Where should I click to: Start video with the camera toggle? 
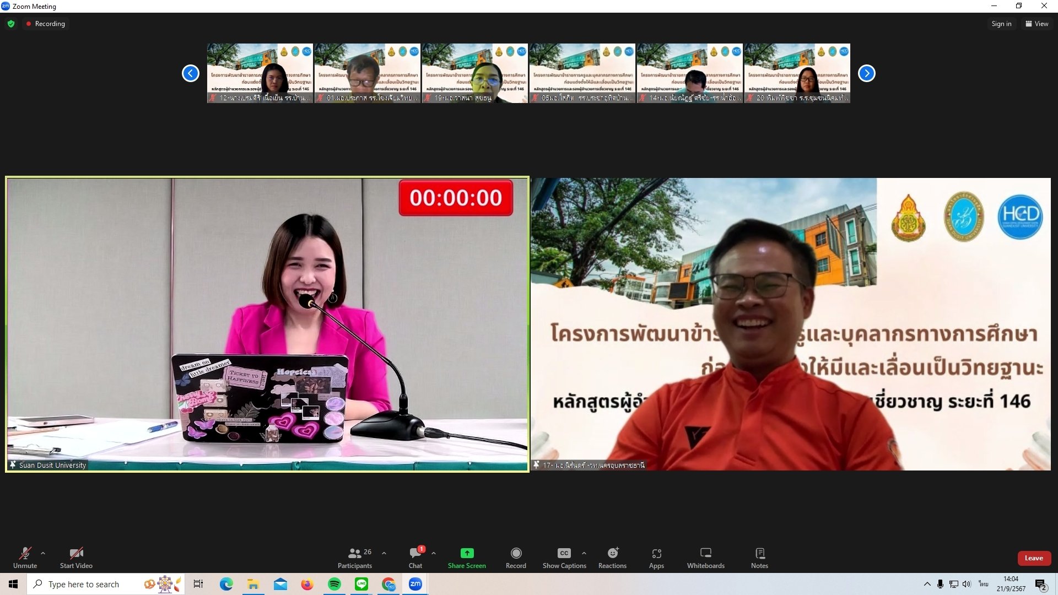pos(76,557)
